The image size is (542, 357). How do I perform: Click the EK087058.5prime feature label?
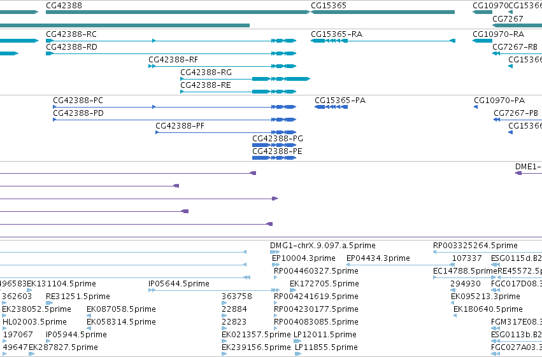(x=121, y=309)
